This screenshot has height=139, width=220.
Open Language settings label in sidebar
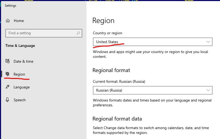tap(22, 87)
